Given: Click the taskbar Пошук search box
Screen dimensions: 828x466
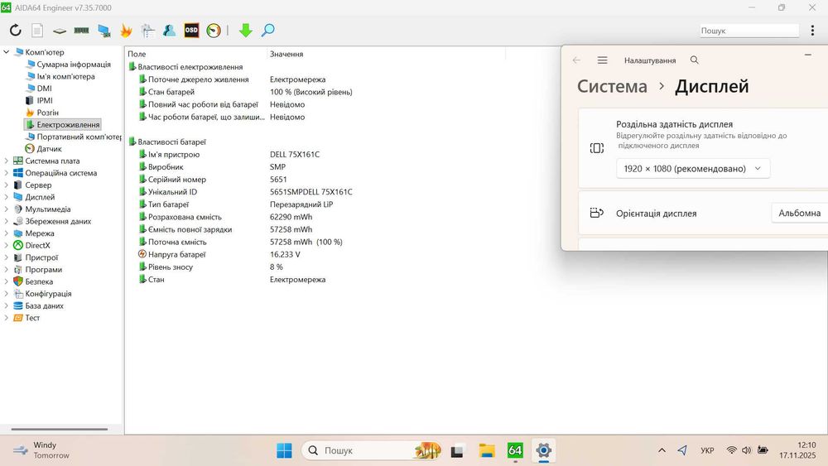Looking at the screenshot, I should click(x=372, y=451).
